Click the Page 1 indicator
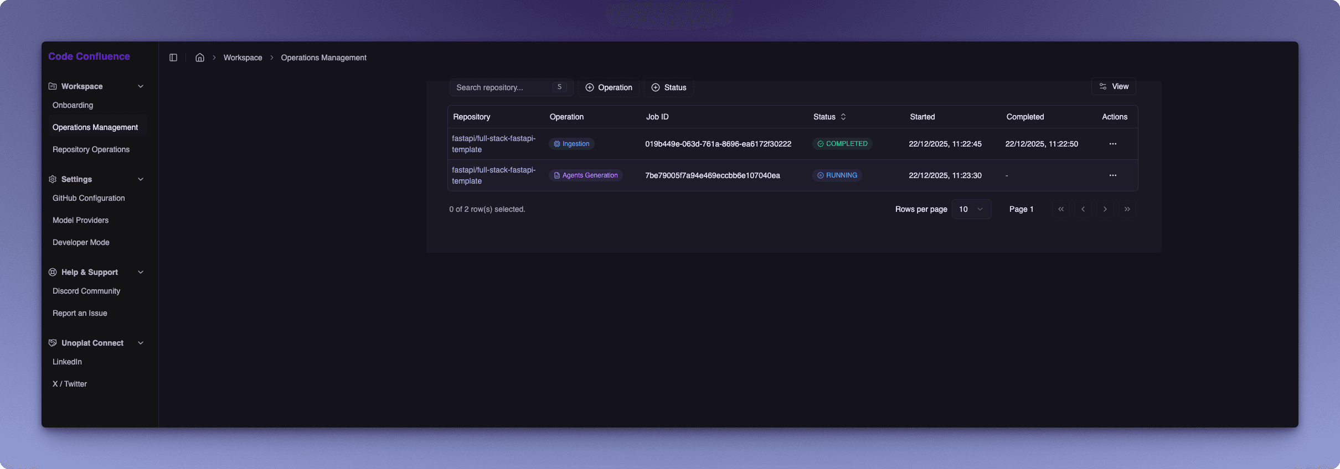The image size is (1340, 469). click(1021, 209)
